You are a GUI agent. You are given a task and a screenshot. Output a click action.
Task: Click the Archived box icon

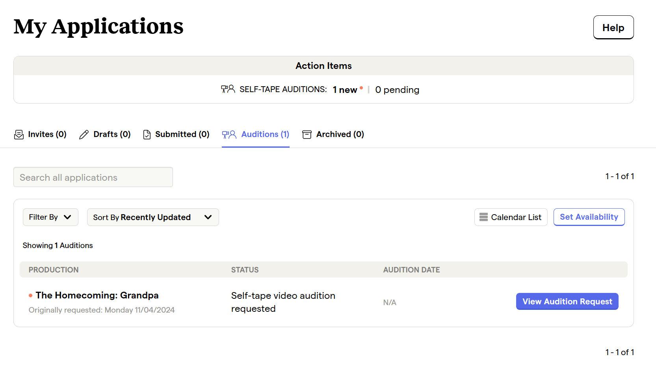307,135
